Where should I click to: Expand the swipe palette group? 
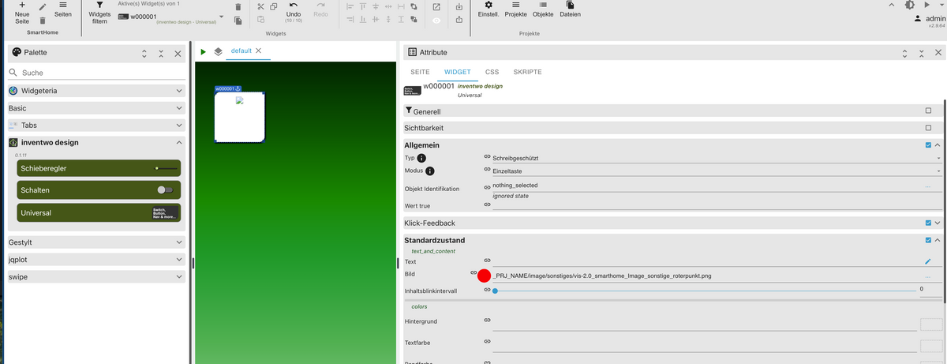pos(179,277)
